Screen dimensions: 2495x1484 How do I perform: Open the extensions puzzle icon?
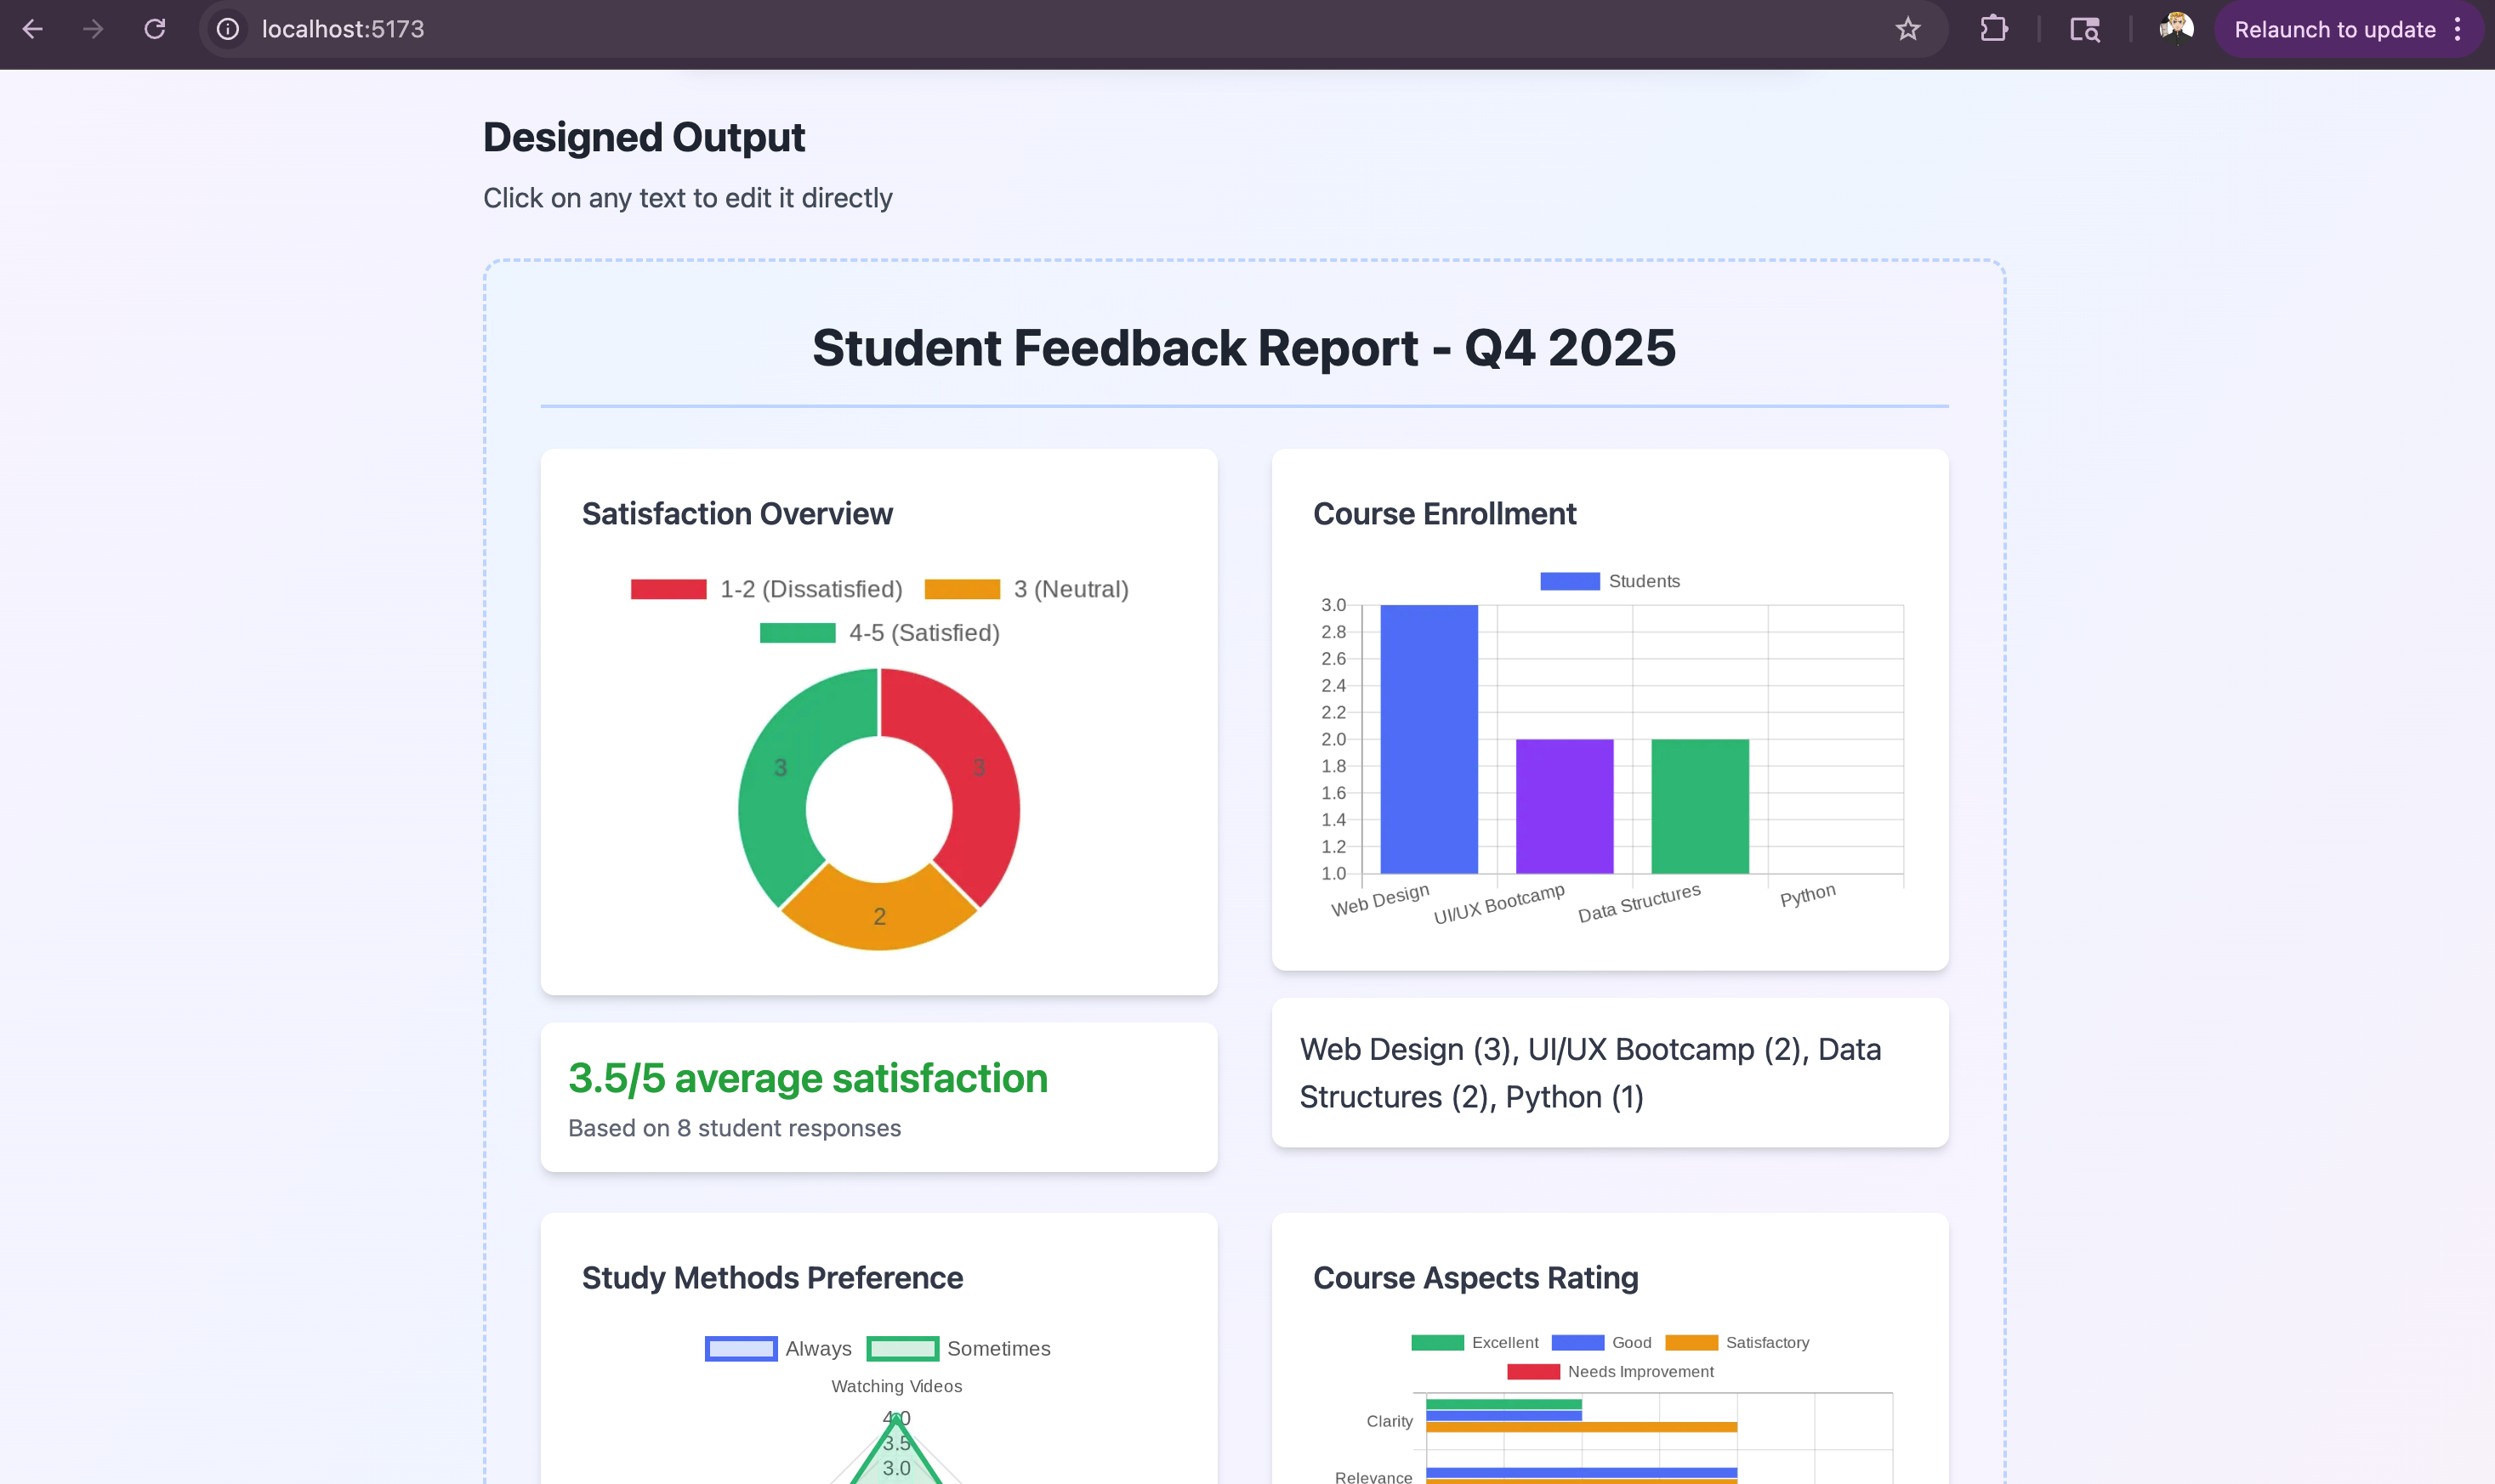[x=1992, y=29]
